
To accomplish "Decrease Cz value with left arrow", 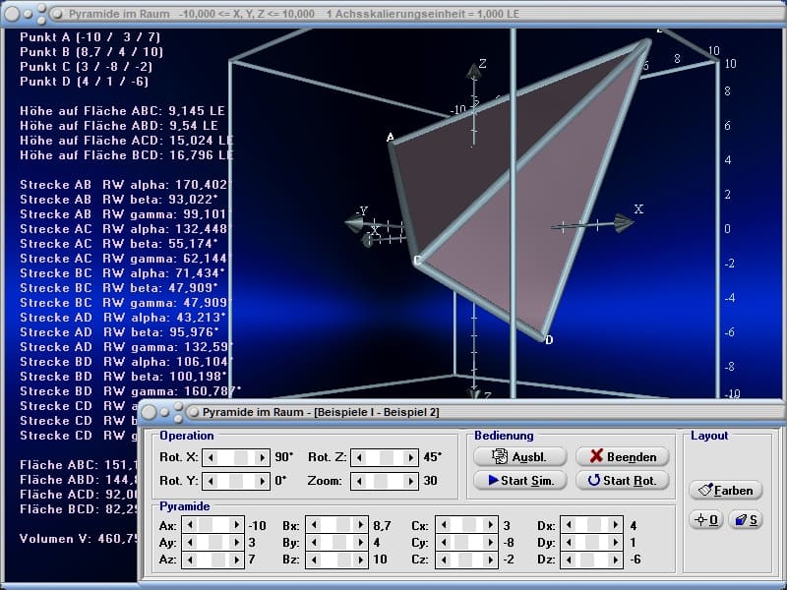I will 443,560.
